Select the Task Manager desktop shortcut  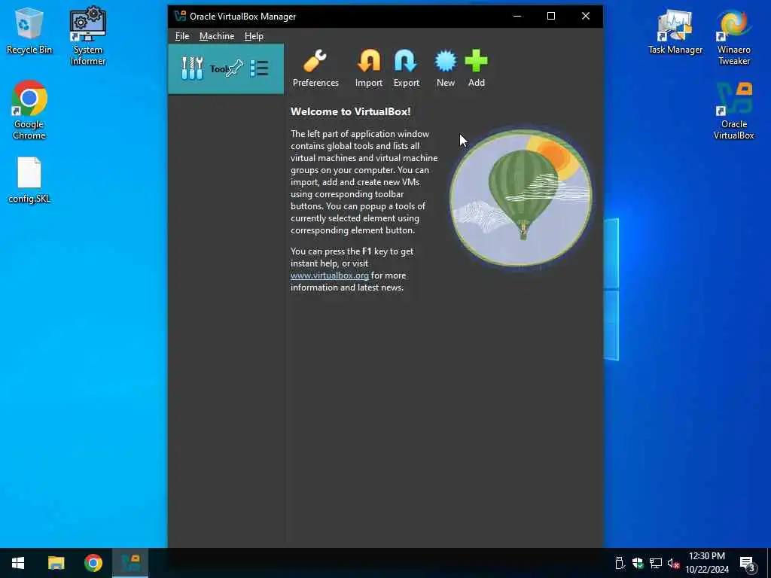(675, 32)
